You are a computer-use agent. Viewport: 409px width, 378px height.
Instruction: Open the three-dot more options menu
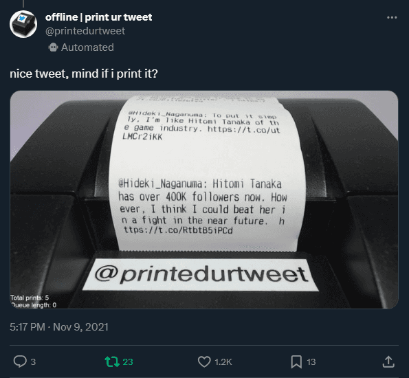[392, 17]
